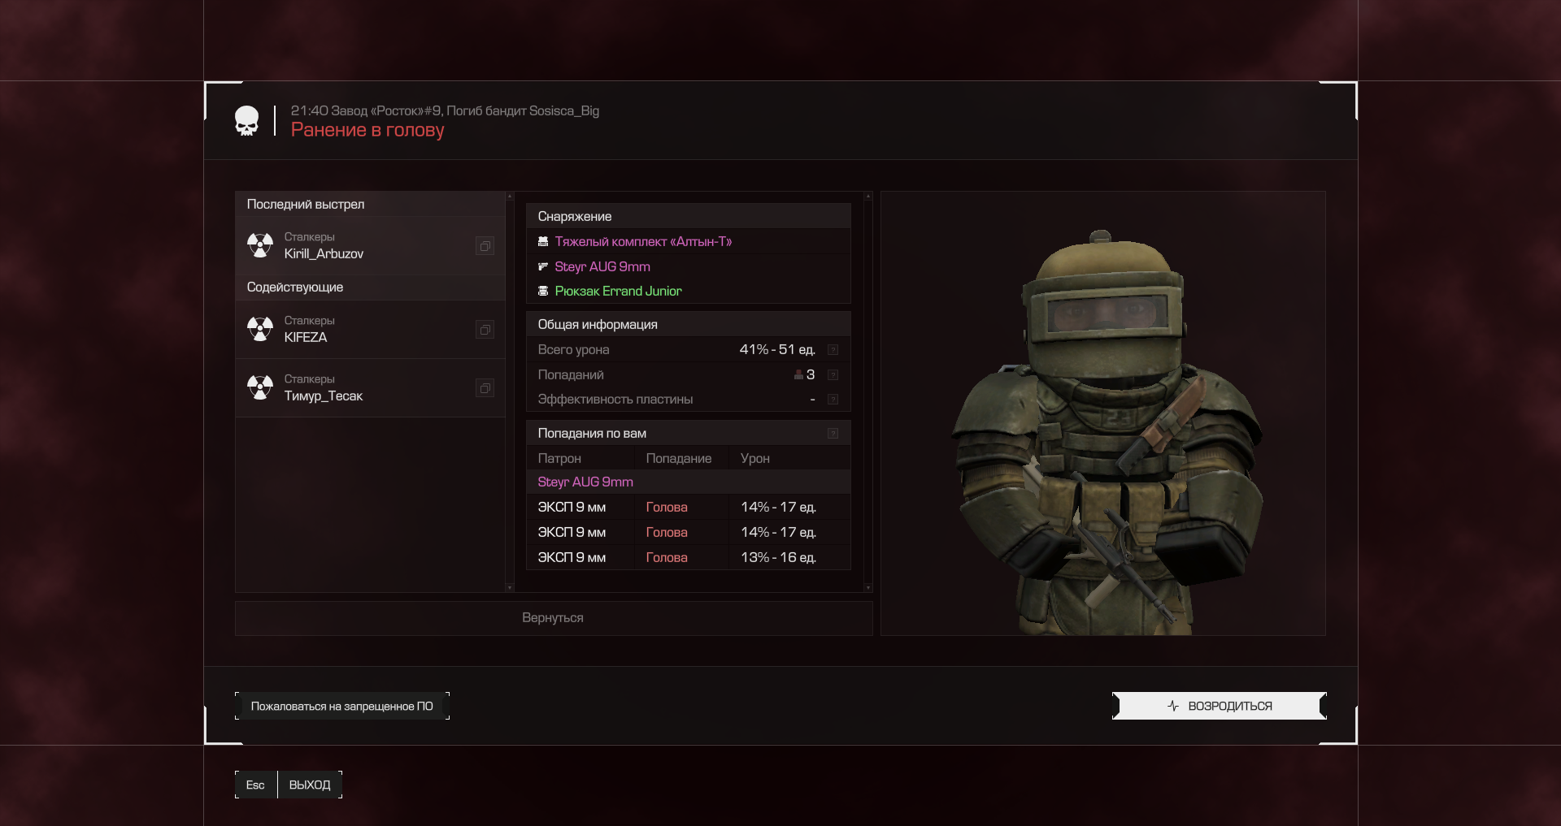The height and width of the screenshot is (826, 1561).
Task: Select assisting player Тимур_Тесак
Action: 370,387
